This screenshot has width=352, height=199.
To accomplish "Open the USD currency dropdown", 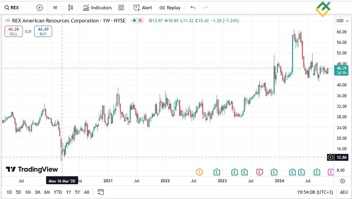I will click(x=342, y=21).
